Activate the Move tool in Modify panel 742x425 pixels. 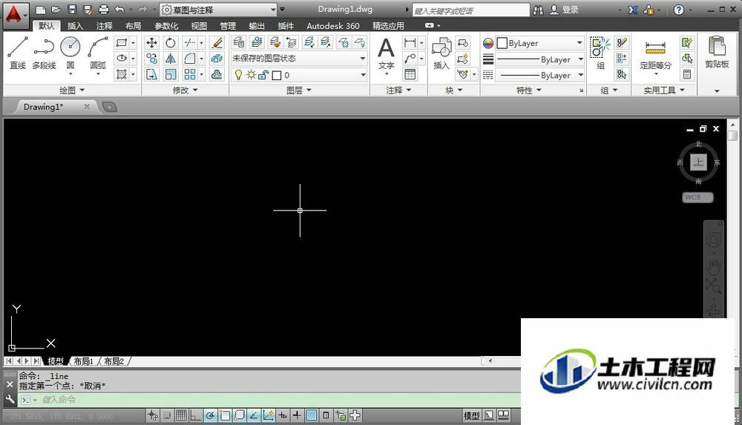click(152, 42)
